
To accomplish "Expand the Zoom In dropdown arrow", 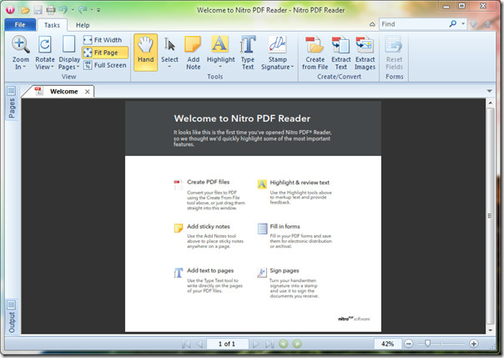I will tap(24, 67).
